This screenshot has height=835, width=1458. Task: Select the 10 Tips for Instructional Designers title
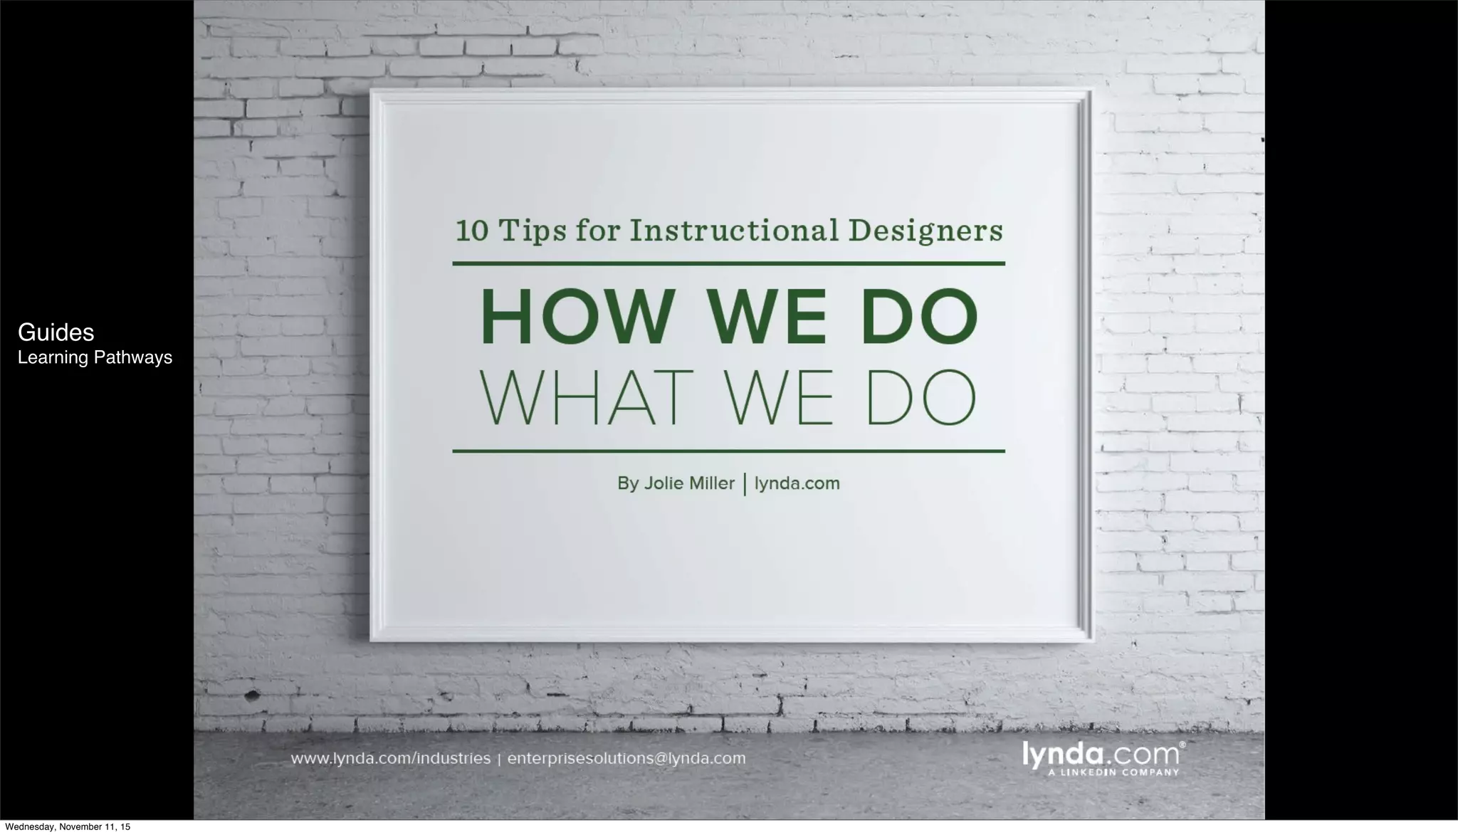(x=728, y=231)
